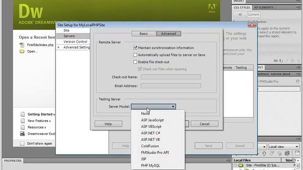
Task: Switch to the Advanced tab
Action: [169, 34]
